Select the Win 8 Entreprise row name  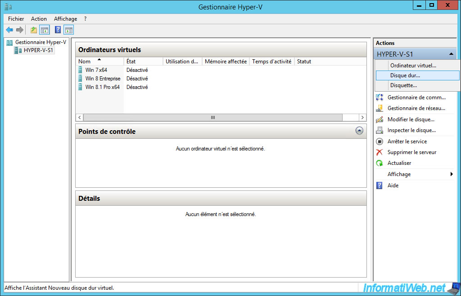click(103, 78)
